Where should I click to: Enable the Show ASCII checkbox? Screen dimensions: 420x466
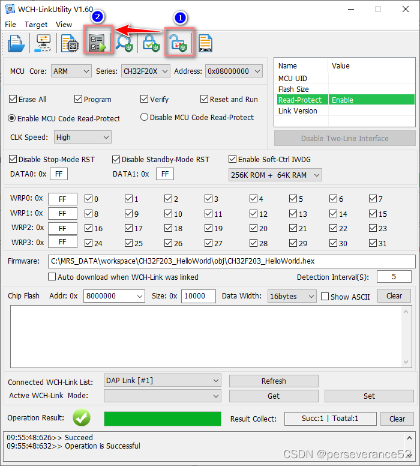click(325, 296)
